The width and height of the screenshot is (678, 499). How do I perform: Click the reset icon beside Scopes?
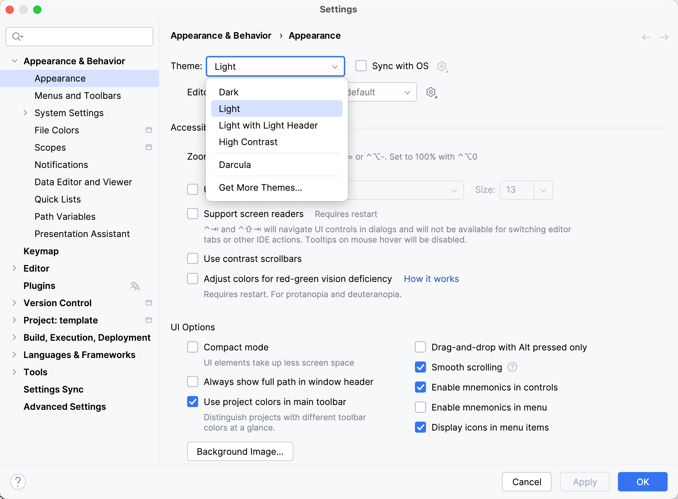tap(149, 147)
